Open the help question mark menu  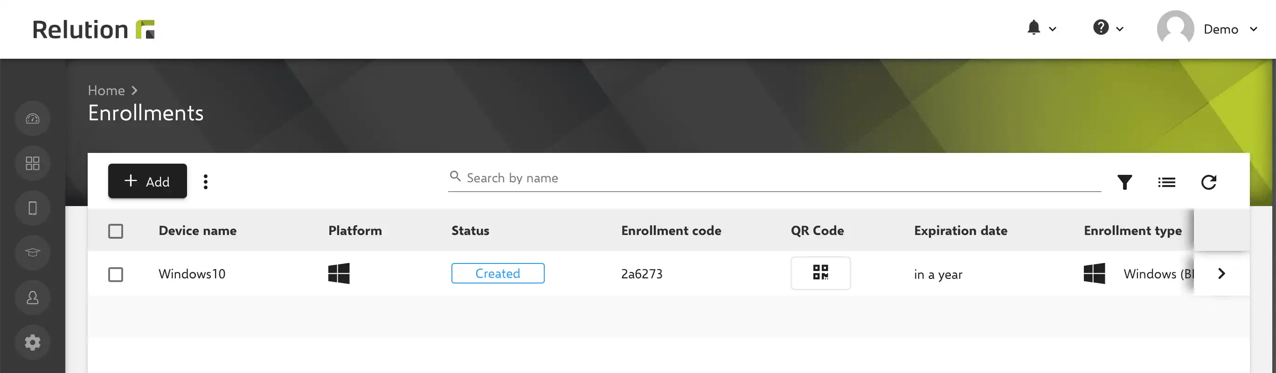(x=1101, y=27)
